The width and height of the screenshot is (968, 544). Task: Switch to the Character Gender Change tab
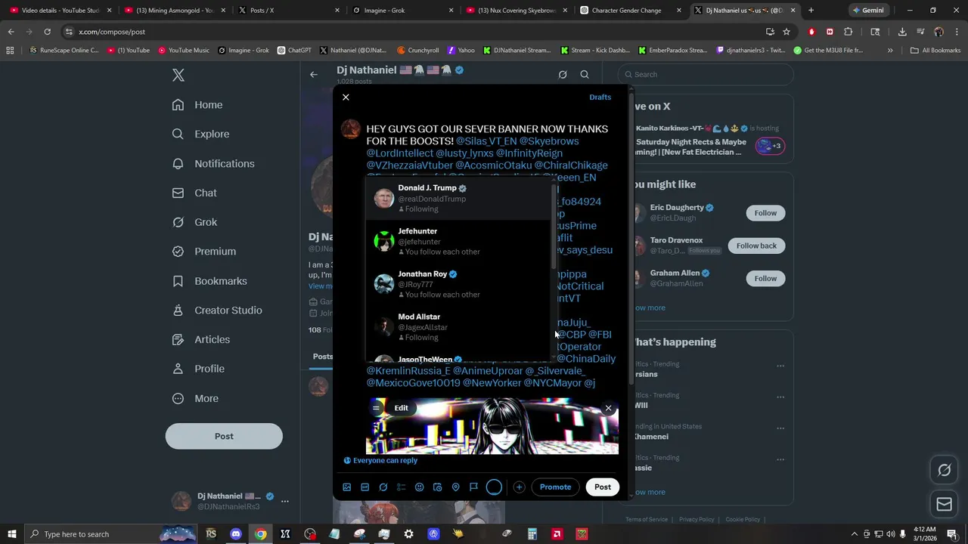click(x=629, y=11)
